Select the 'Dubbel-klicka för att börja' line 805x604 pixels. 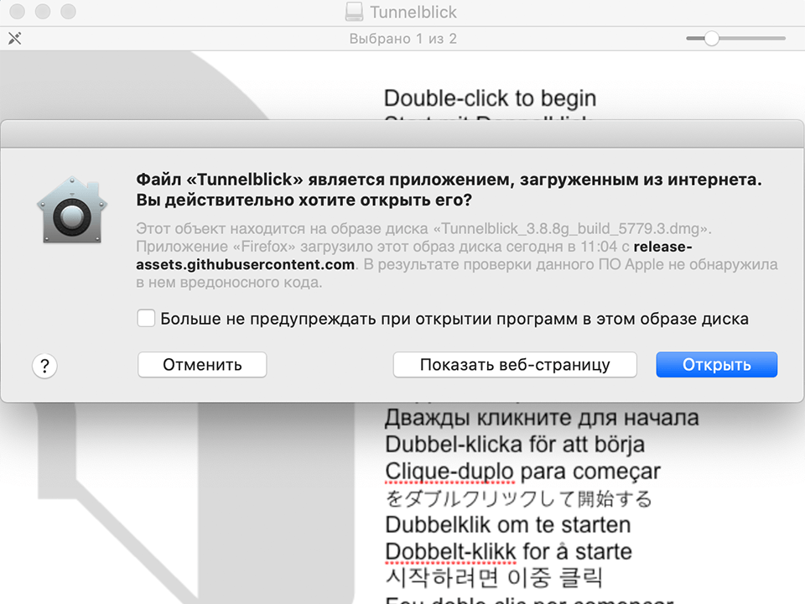[515, 444]
